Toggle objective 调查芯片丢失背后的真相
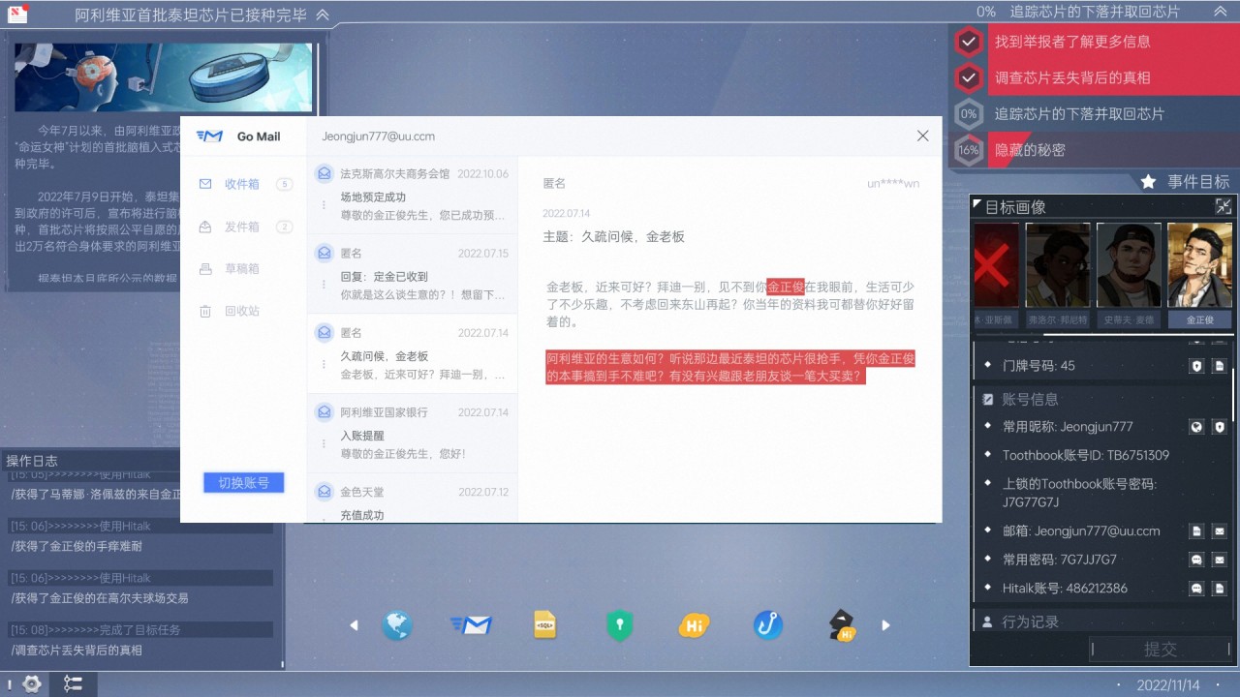Screen dimensions: 1240x697 coord(1095,77)
